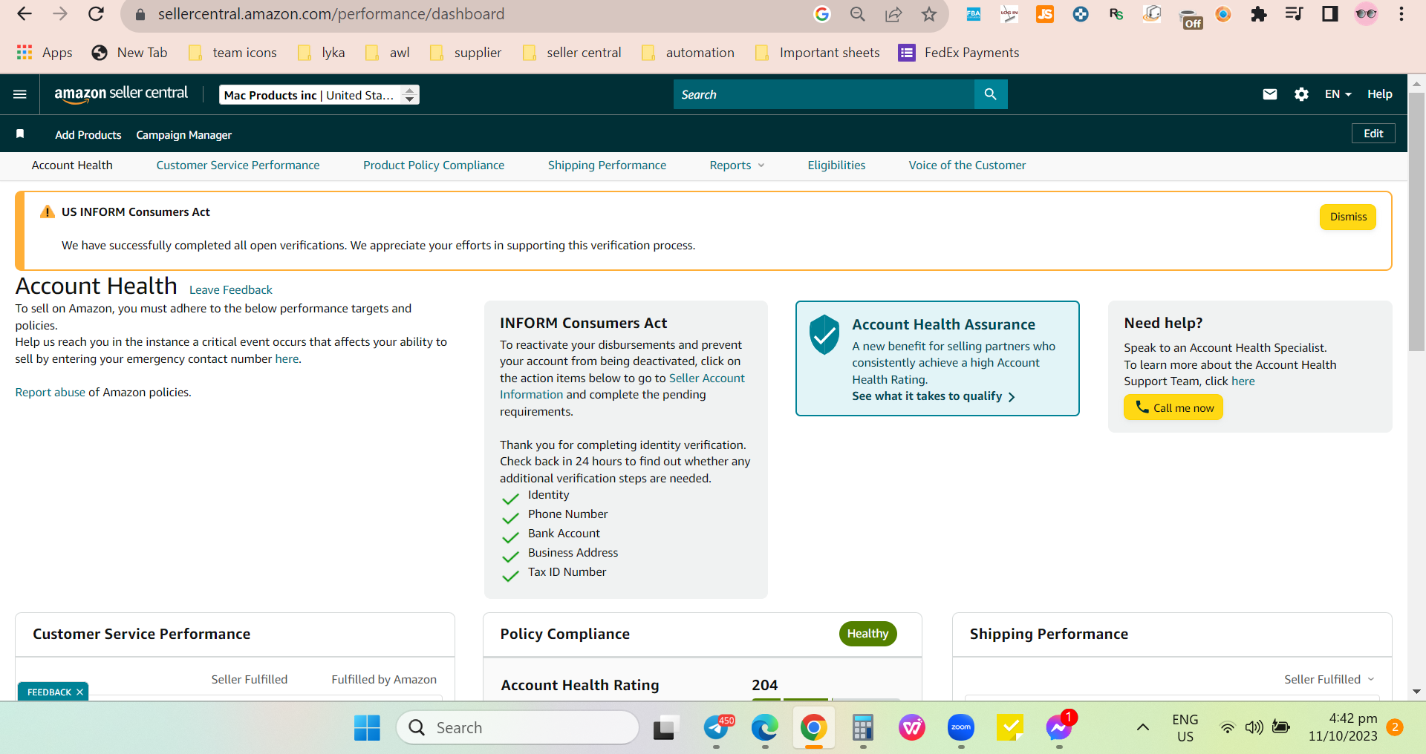Click the share page icon
The height and width of the screenshot is (754, 1426).
coord(893,14)
